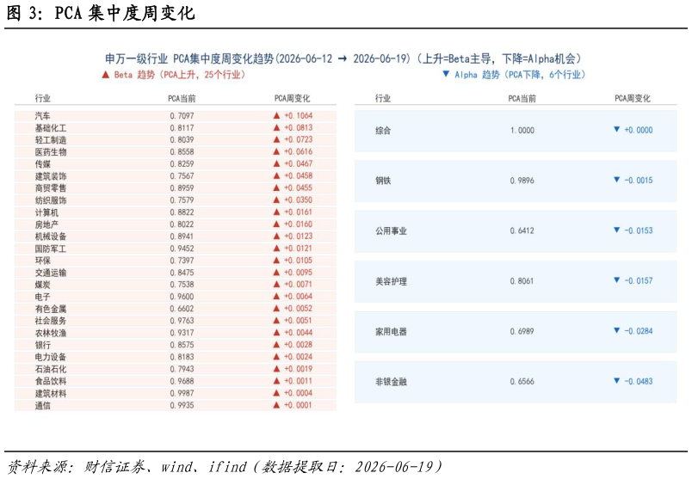The height and width of the screenshot is (479, 692).
Task: Select the 基础化工 industry name
Action: tap(51, 128)
